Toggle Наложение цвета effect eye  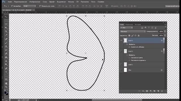(x=130, y=58)
